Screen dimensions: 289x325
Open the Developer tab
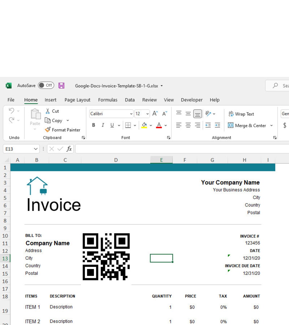[x=191, y=100]
